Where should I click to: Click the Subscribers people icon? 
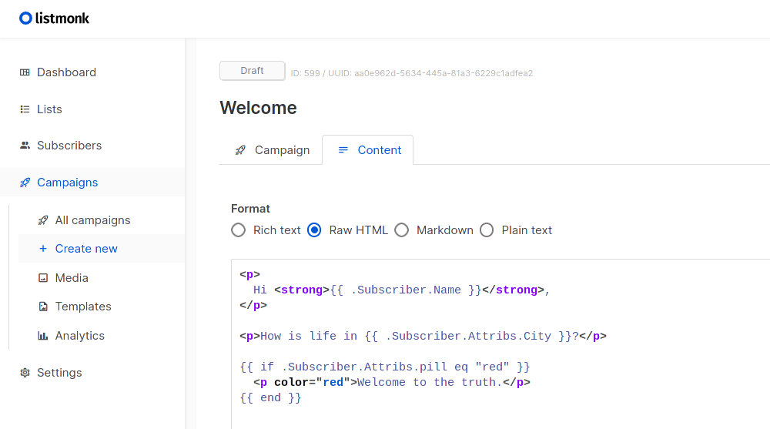point(25,146)
